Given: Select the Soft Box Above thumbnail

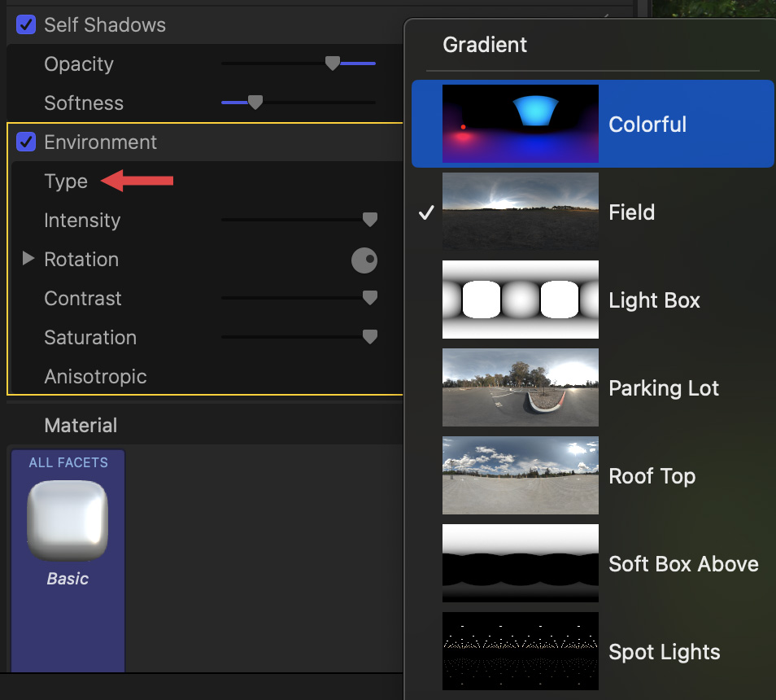Looking at the screenshot, I should (521, 563).
